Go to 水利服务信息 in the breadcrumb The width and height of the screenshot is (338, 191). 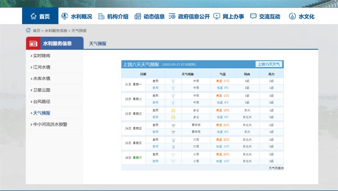pyautogui.click(x=56, y=30)
